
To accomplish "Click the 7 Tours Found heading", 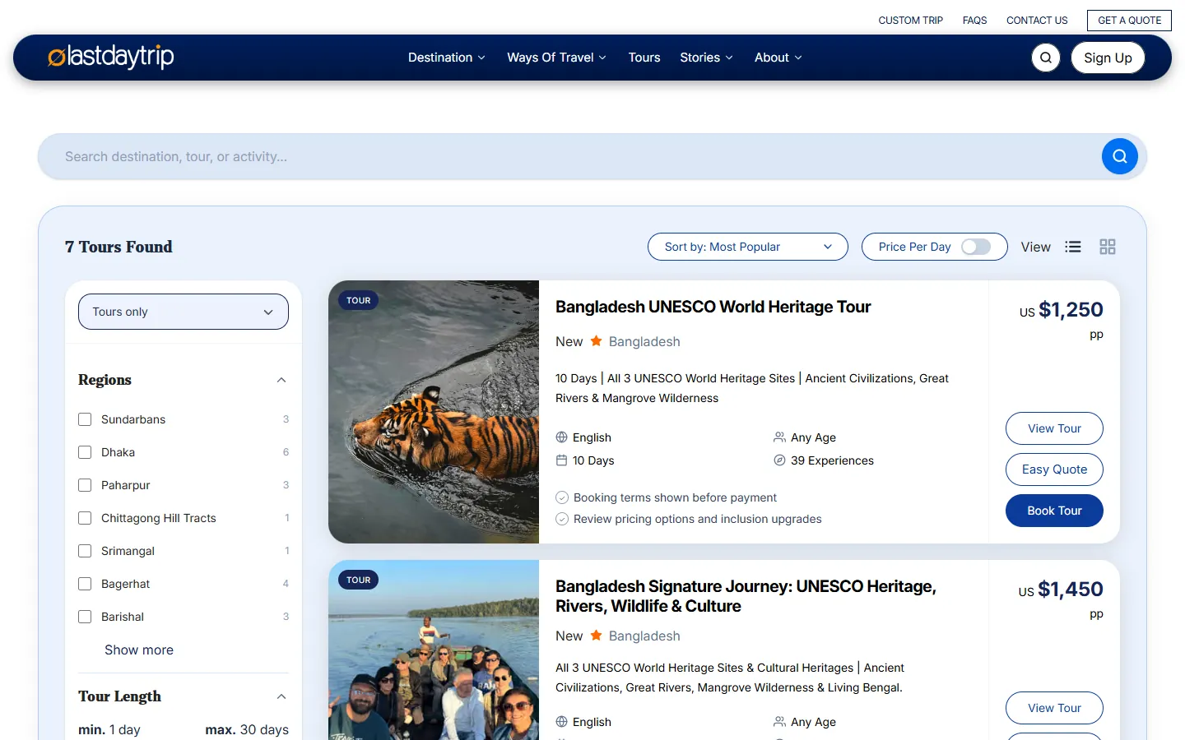I will (x=118, y=247).
